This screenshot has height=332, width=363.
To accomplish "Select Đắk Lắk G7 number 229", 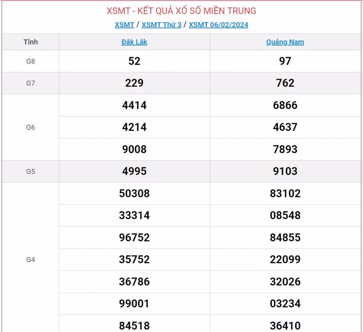I will point(134,83).
